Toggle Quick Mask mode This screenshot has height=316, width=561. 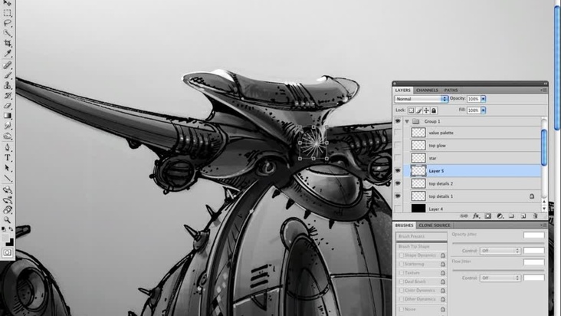pyautogui.click(x=7, y=252)
